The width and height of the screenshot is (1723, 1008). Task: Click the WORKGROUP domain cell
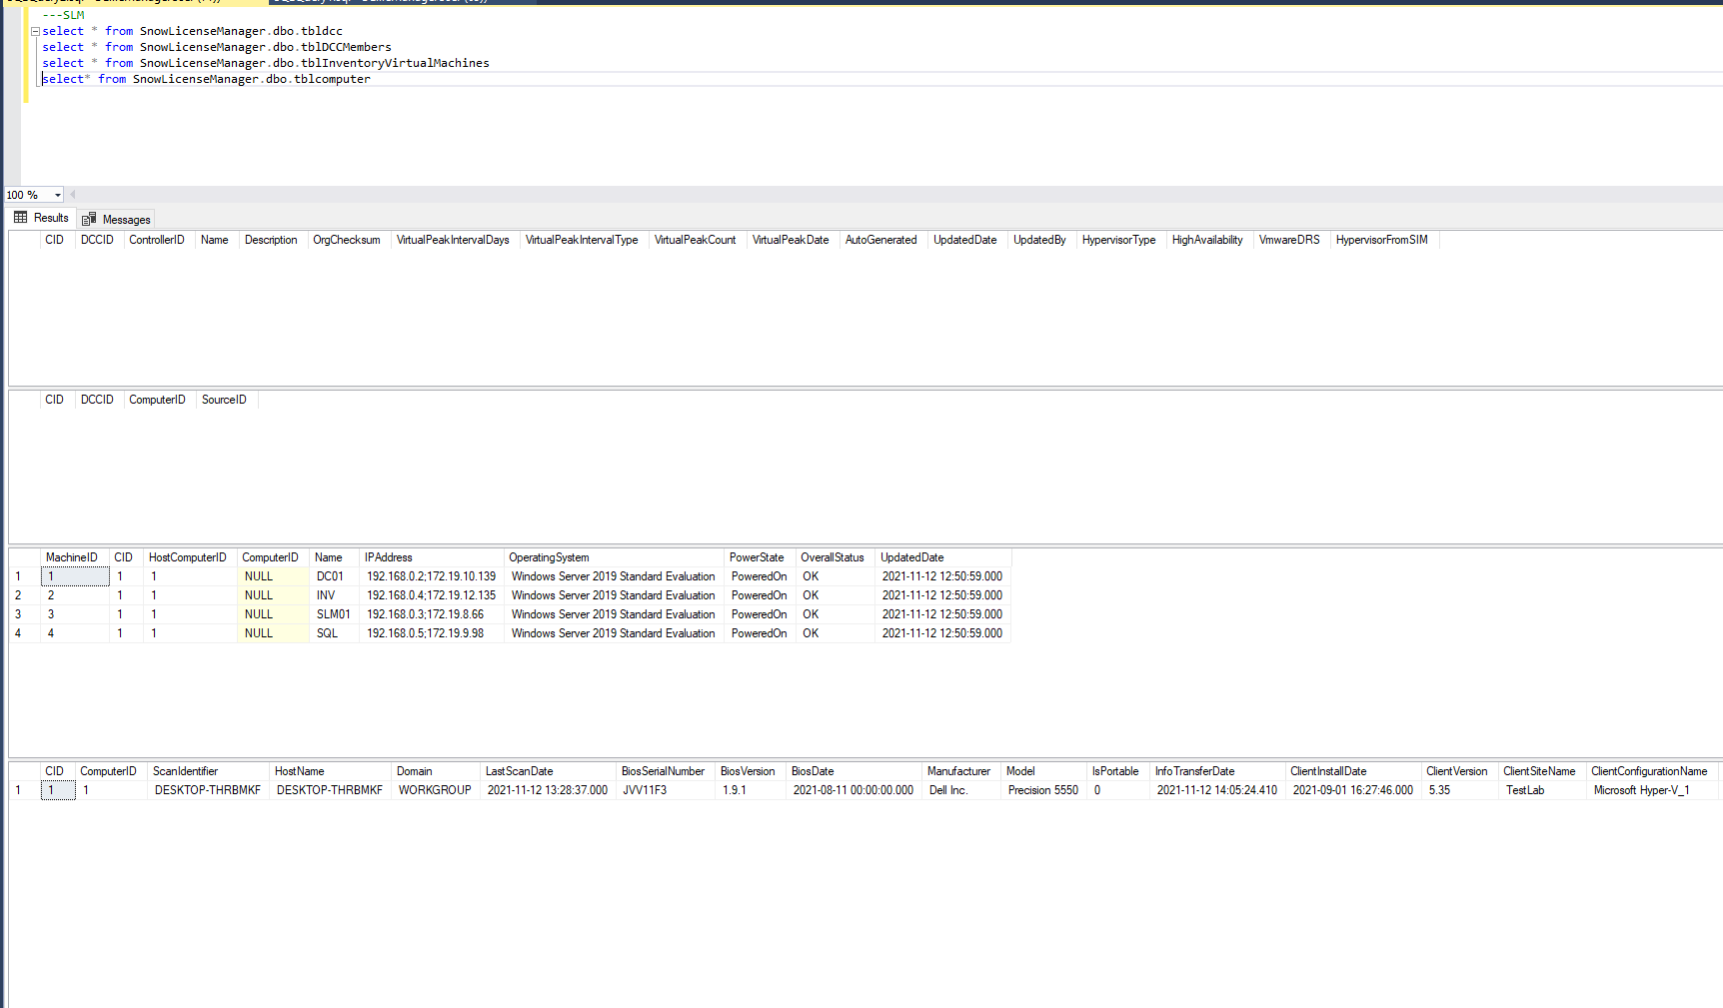click(x=435, y=790)
